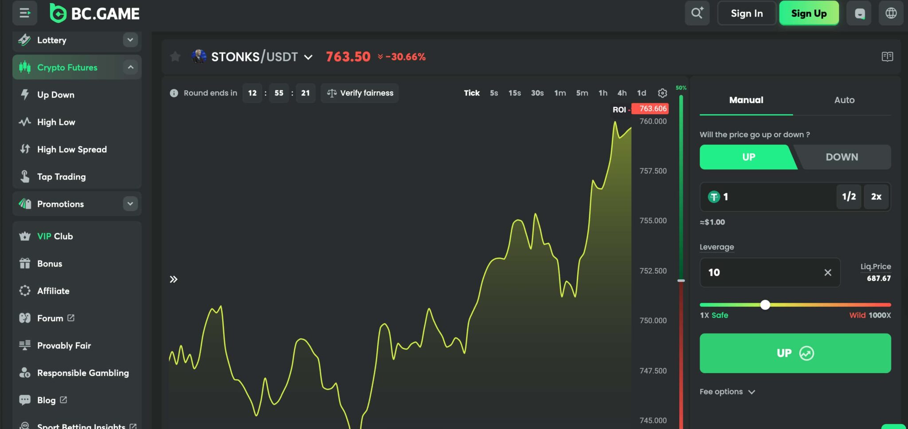Click the Provably Fair icon
Image resolution: width=908 pixels, height=429 pixels.
click(x=25, y=345)
